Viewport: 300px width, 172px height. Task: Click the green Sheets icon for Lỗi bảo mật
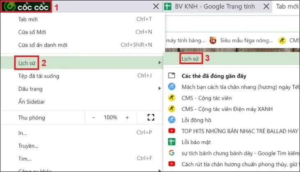tap(172, 142)
